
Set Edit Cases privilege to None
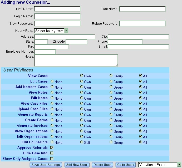coord(52,81)
